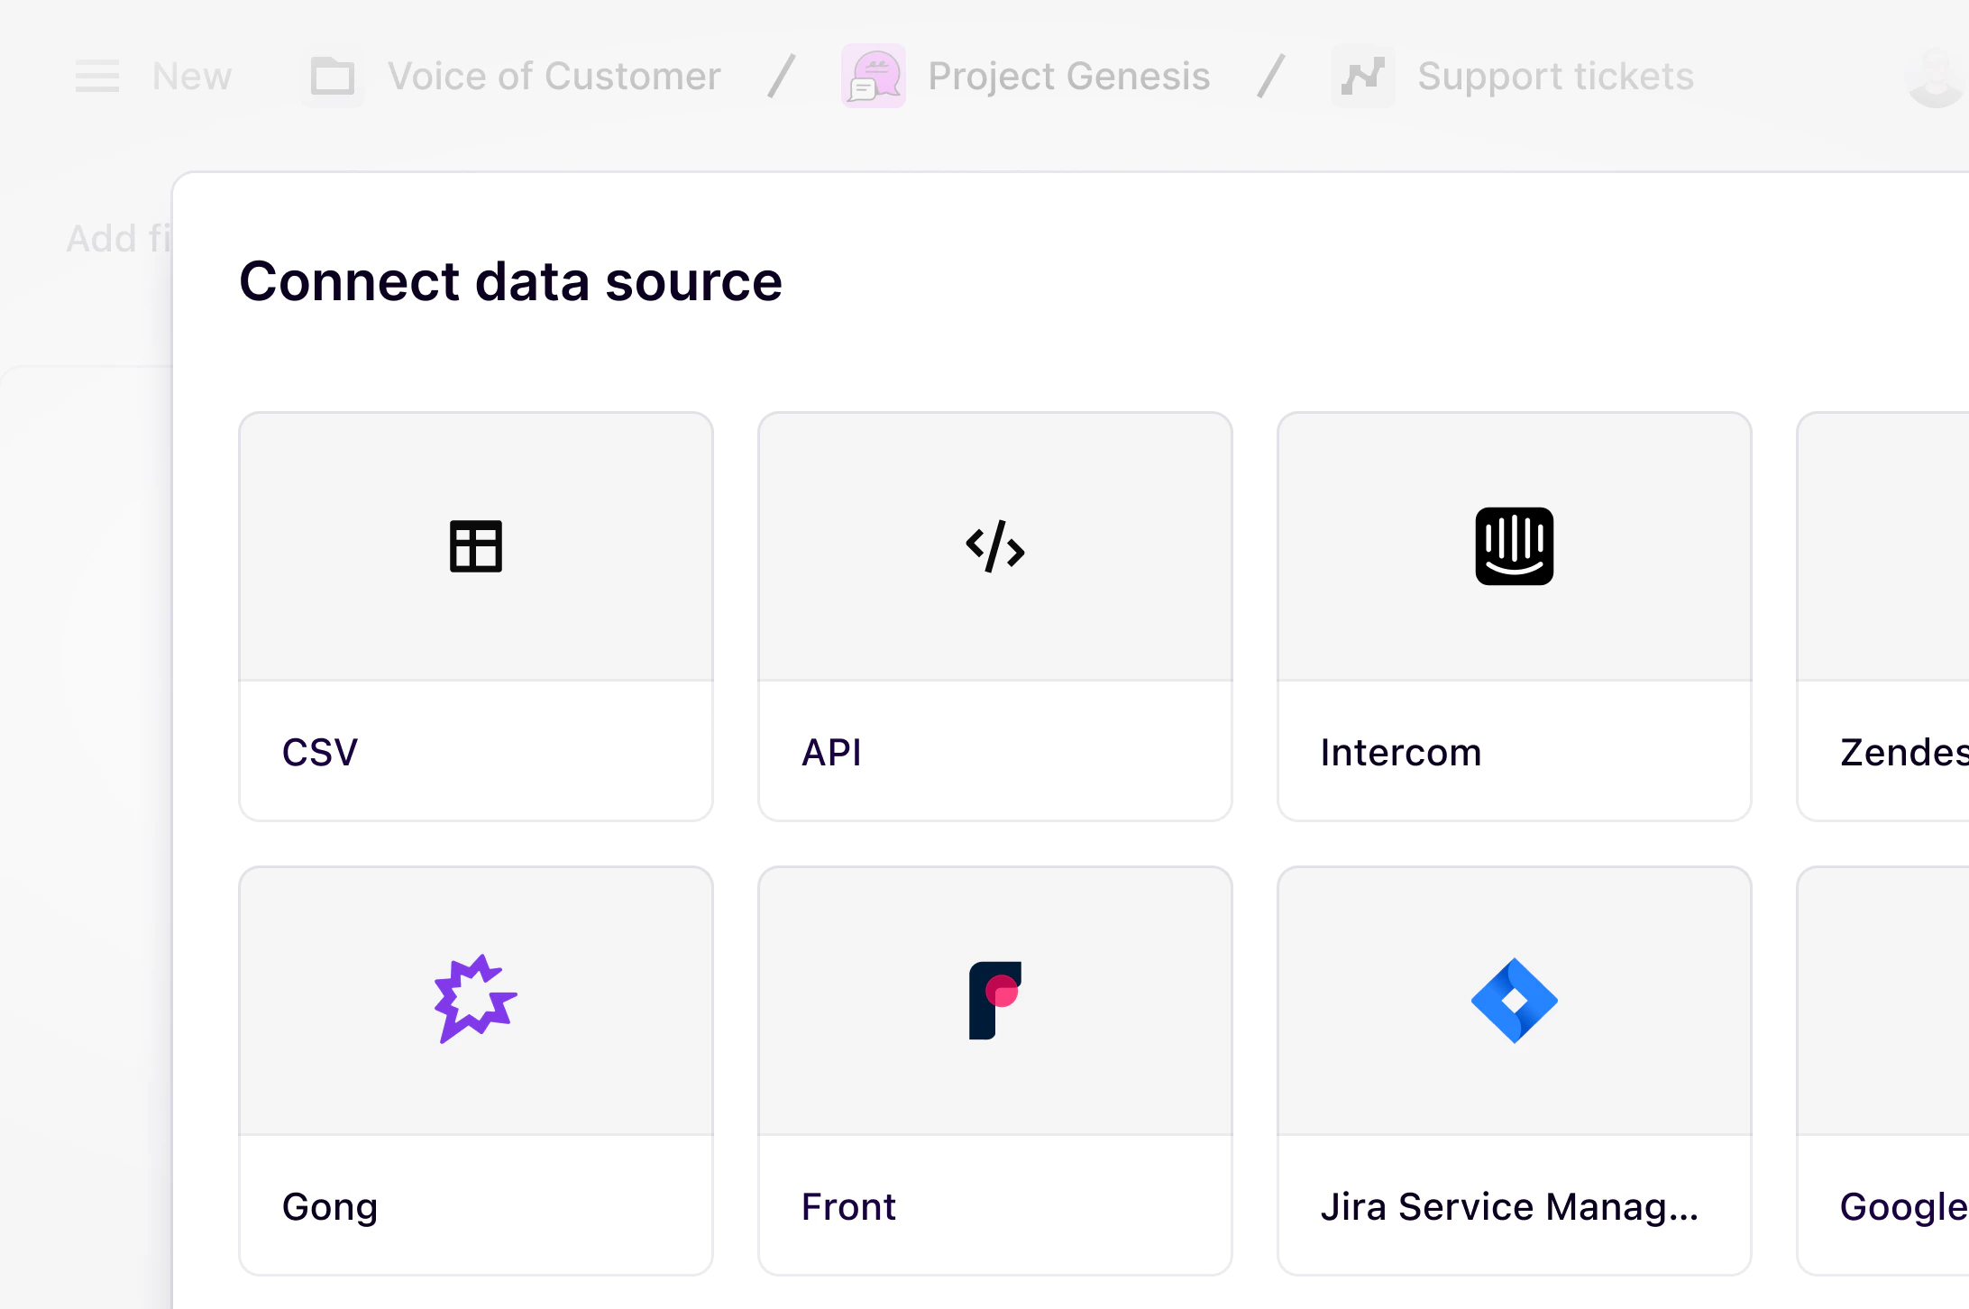The height and width of the screenshot is (1309, 1969).
Task: Open the hamburger menu
Action: (97, 77)
